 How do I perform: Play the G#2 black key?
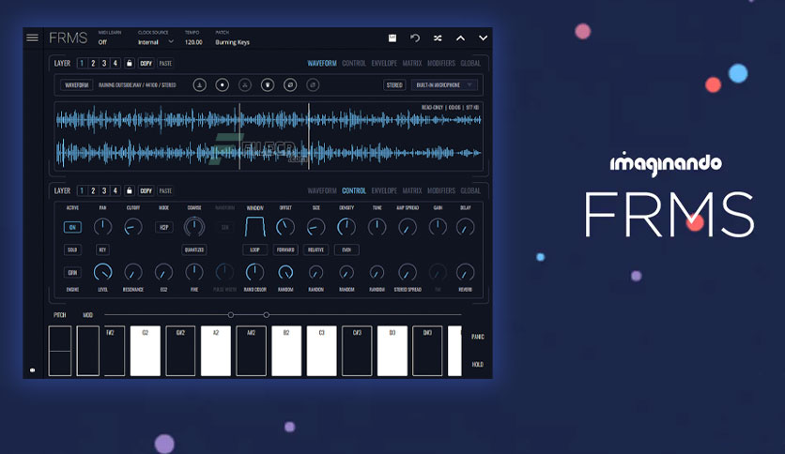180,351
